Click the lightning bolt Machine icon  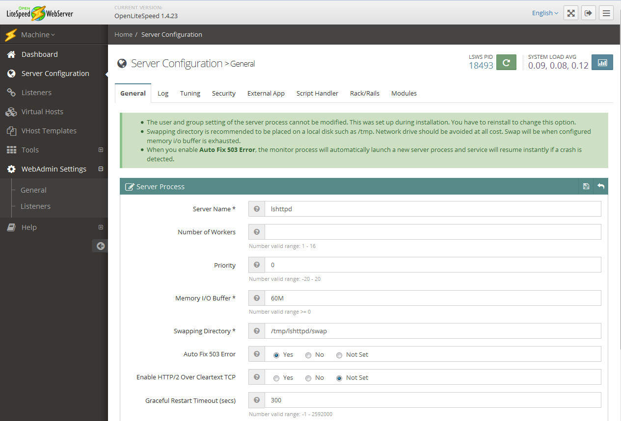tap(11, 35)
